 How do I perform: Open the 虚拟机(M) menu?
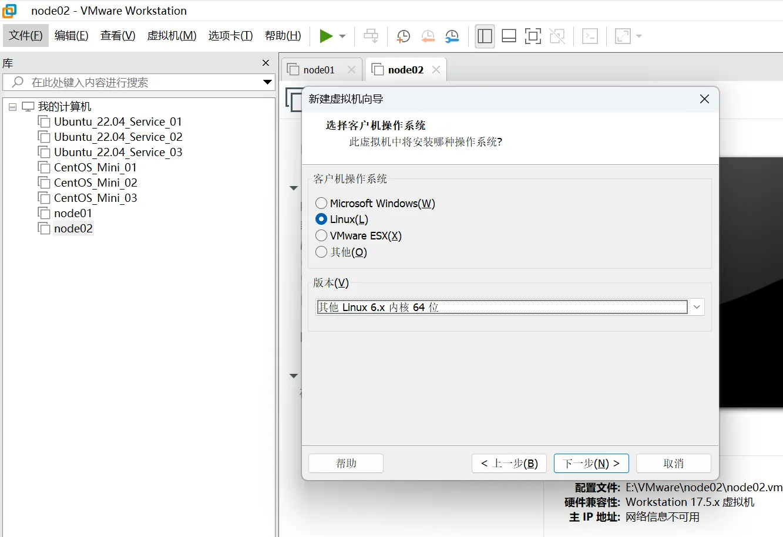(x=172, y=36)
